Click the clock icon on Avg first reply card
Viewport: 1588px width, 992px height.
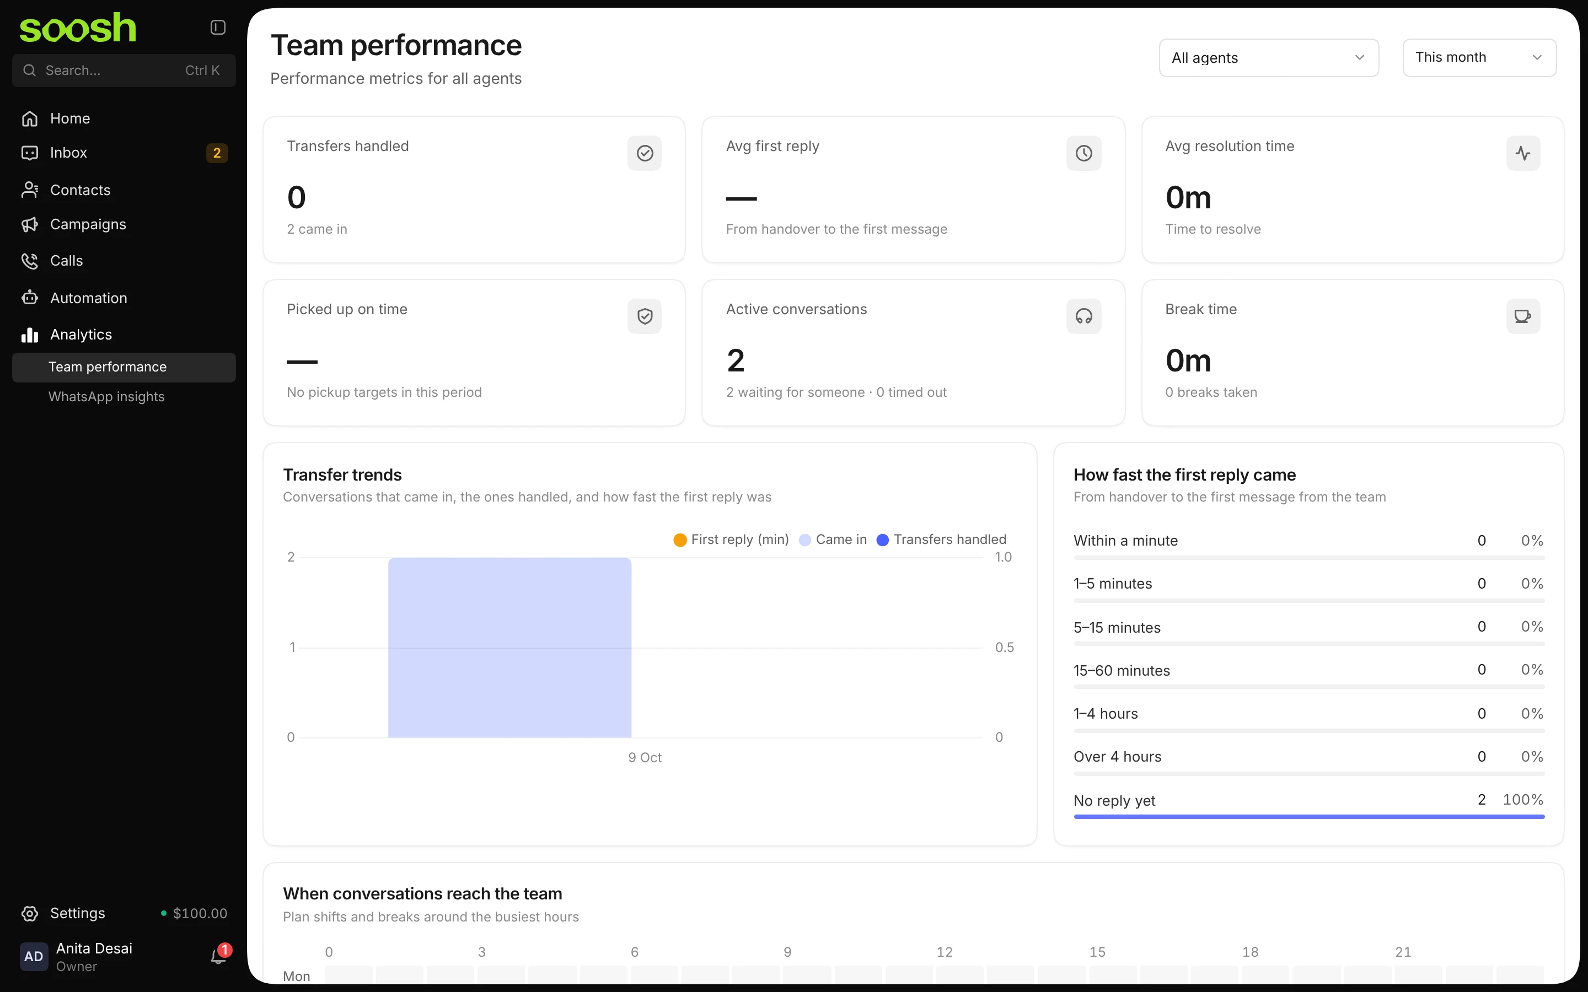(x=1083, y=154)
